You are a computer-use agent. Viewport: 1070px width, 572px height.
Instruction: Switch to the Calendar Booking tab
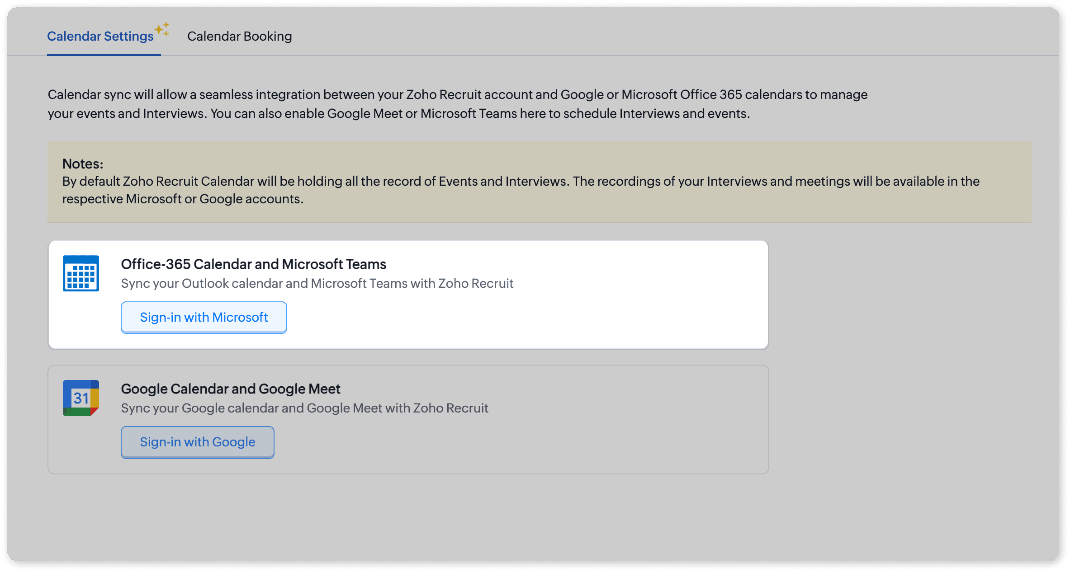tap(240, 36)
